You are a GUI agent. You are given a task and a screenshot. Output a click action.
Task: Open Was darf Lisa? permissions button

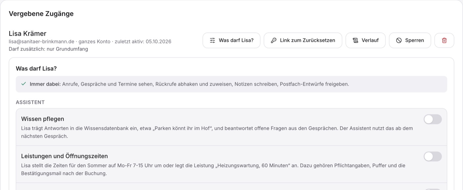[x=232, y=40]
